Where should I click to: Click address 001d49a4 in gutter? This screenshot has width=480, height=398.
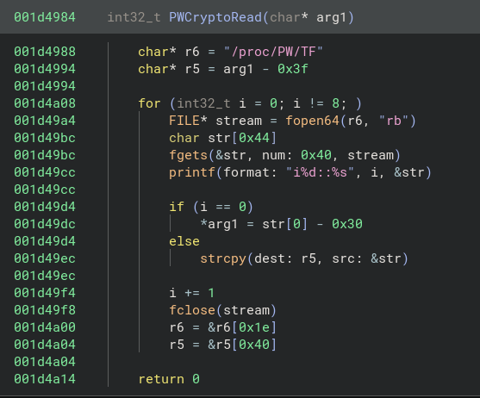pos(45,121)
